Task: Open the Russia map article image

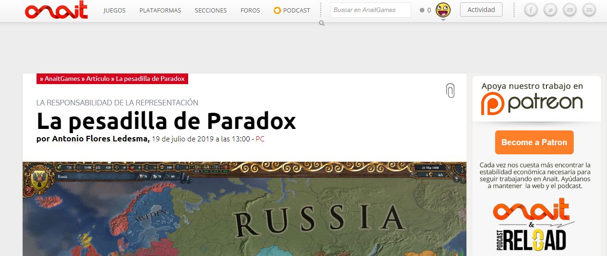Action: 244,209
